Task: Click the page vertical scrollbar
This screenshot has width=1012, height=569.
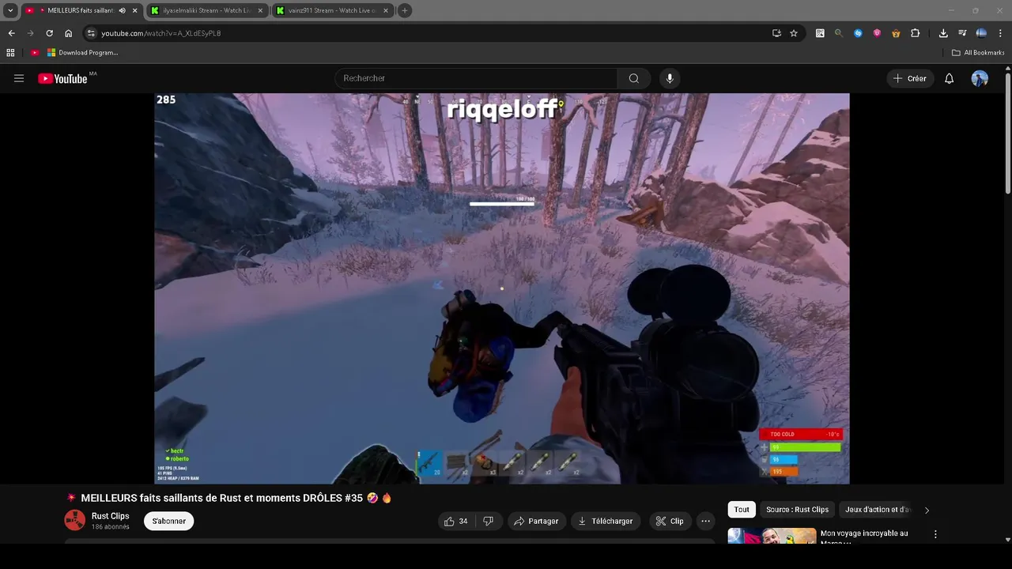Action: point(1007,134)
